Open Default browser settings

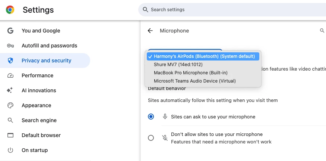[x=45, y=135]
